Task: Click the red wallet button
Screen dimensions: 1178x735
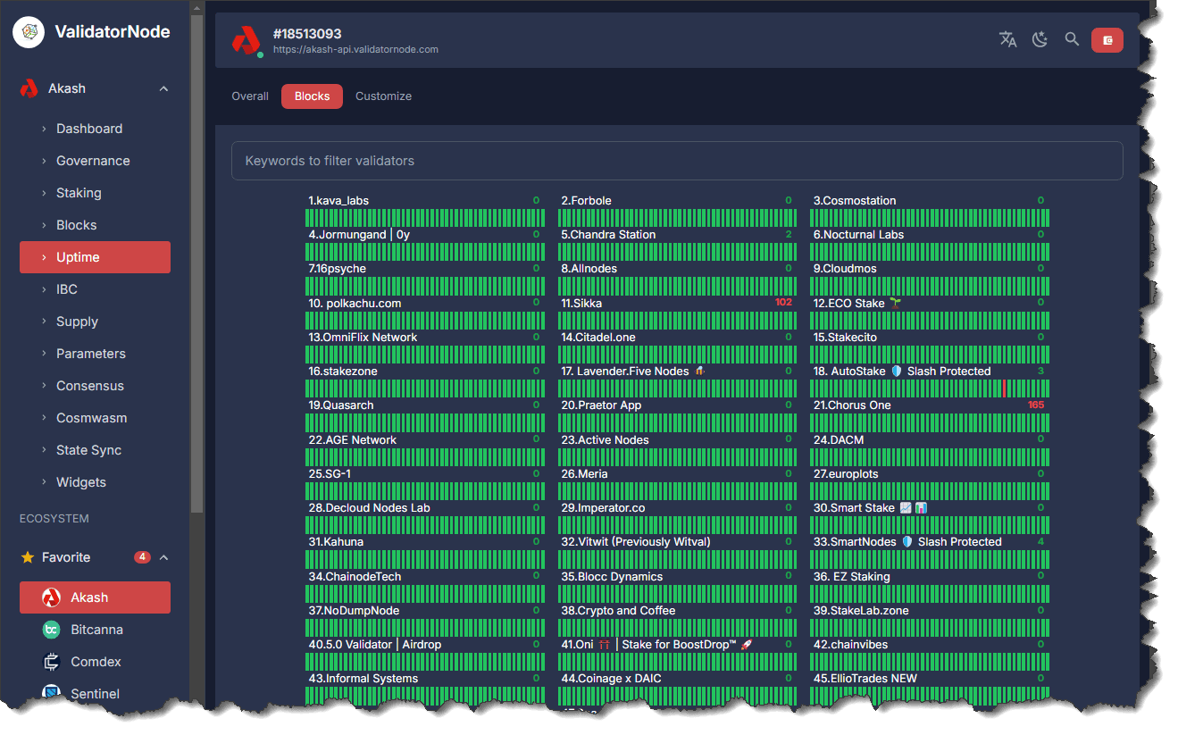Action: point(1107,40)
